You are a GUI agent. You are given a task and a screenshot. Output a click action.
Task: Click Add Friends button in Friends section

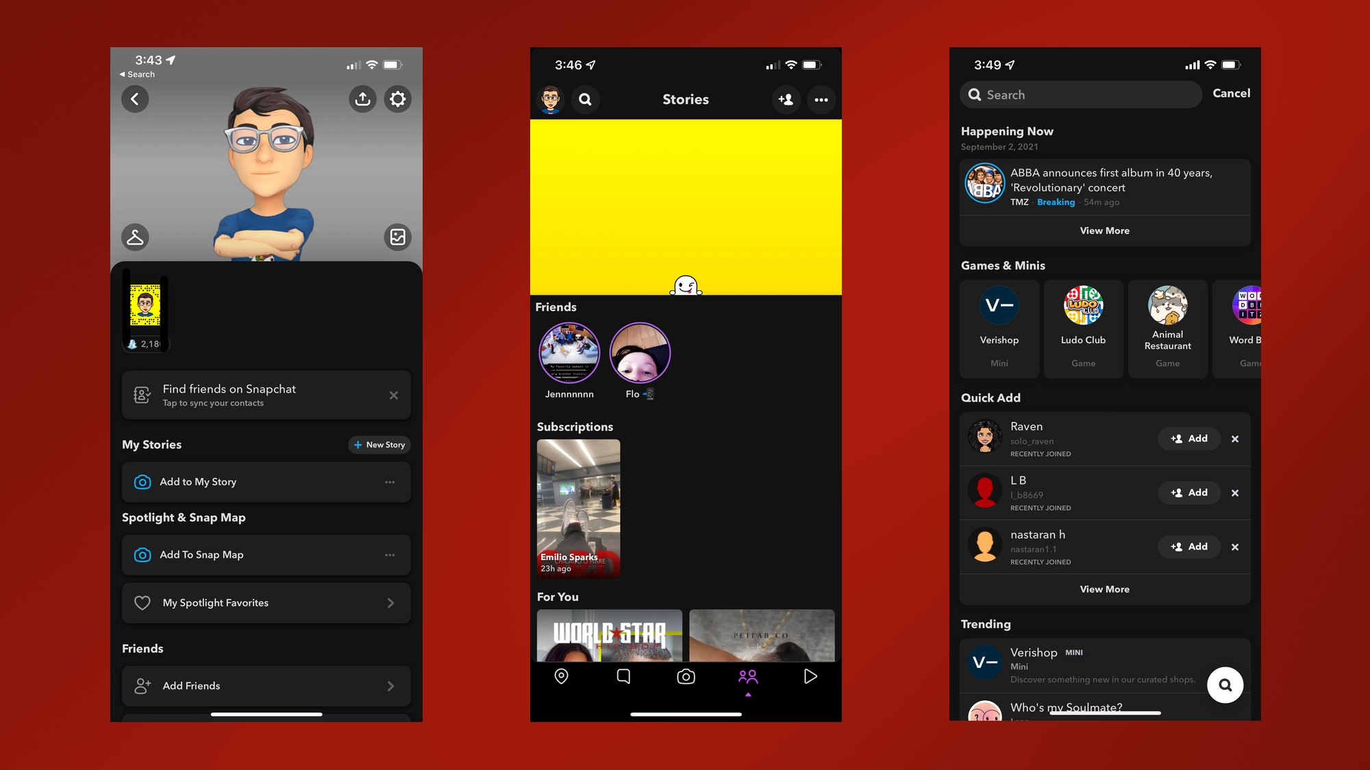pyautogui.click(x=266, y=685)
